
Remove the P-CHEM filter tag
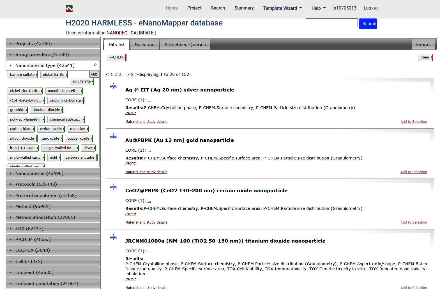click(x=117, y=57)
